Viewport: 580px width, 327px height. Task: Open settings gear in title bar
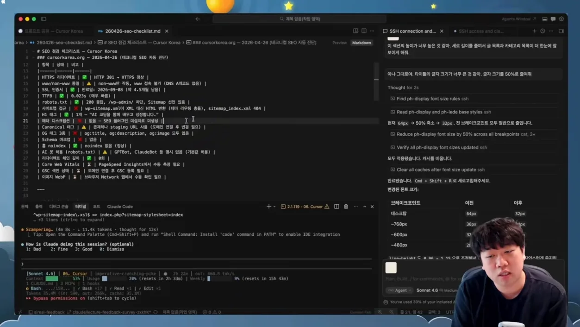(561, 19)
